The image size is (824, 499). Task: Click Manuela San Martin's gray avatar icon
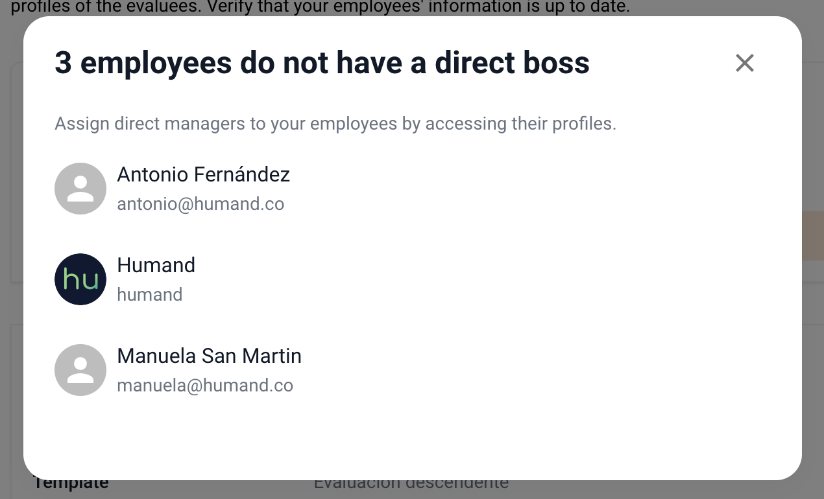(x=80, y=370)
